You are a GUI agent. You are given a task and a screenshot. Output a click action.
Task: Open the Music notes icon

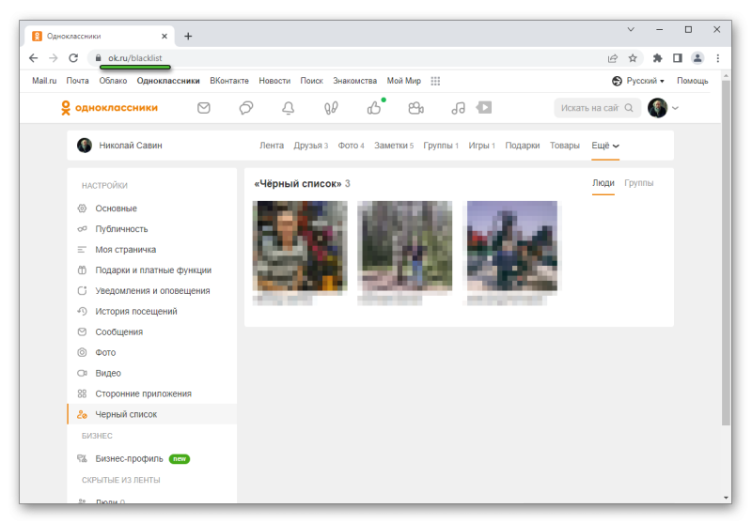[458, 108]
